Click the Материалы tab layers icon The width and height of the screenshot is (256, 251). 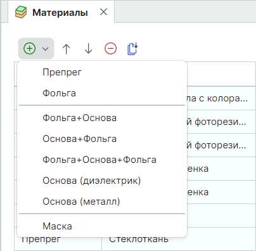click(x=21, y=12)
